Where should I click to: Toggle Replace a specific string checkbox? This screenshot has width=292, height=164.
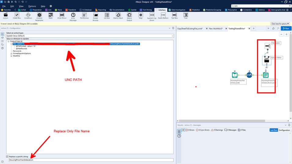pos(7,157)
